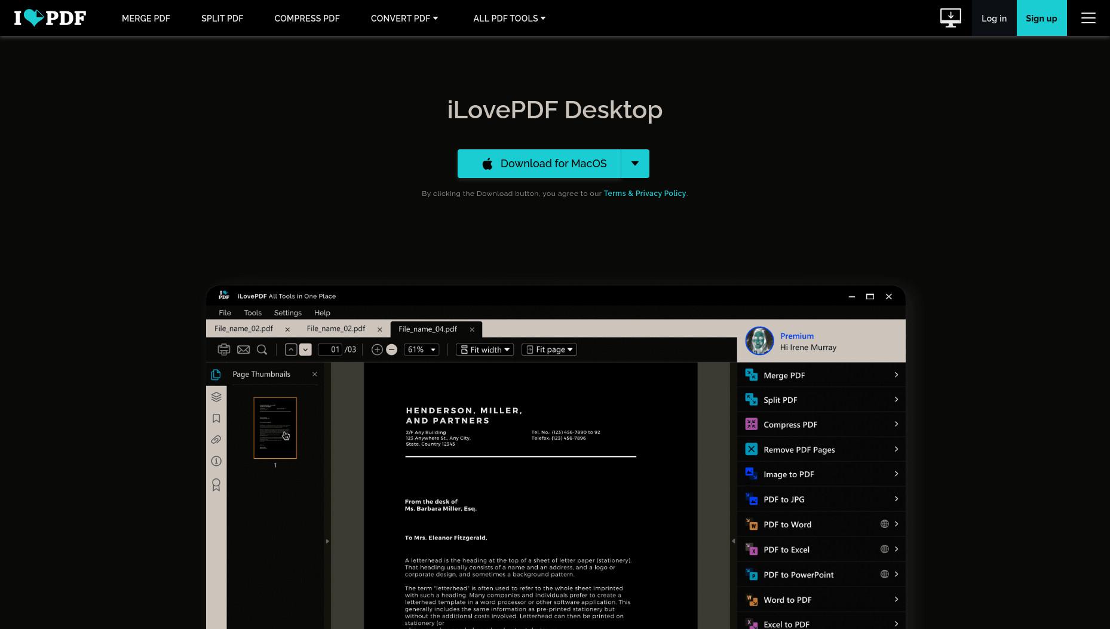Close the File_name_04.pdf tab
The width and height of the screenshot is (1110, 629).
[x=472, y=329]
